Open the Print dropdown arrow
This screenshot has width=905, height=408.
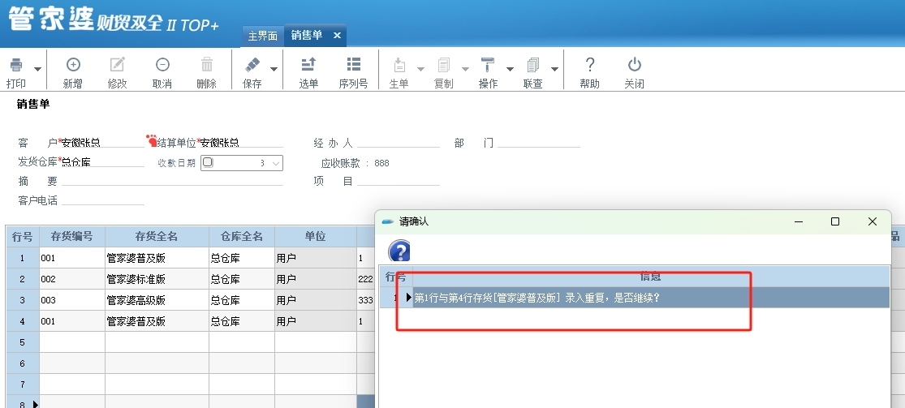37,69
